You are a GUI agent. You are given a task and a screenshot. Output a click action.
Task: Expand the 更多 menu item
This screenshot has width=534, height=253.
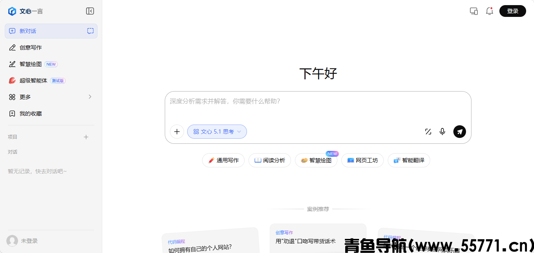51,97
